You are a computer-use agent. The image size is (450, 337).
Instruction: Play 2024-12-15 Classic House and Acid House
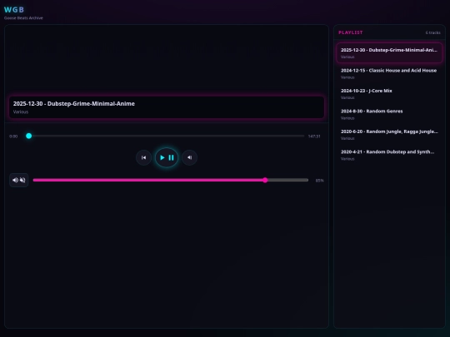[x=389, y=73]
